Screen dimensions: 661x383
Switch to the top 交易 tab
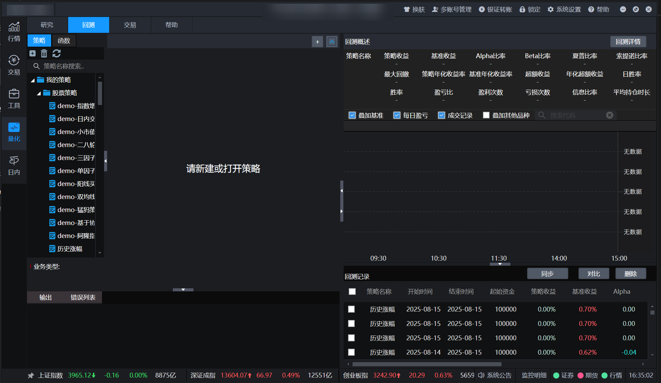point(130,25)
